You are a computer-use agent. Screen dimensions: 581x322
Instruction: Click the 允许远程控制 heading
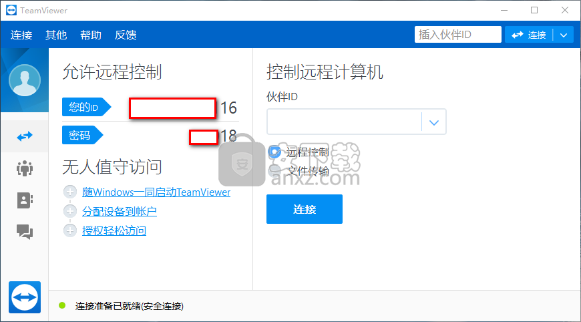112,71
